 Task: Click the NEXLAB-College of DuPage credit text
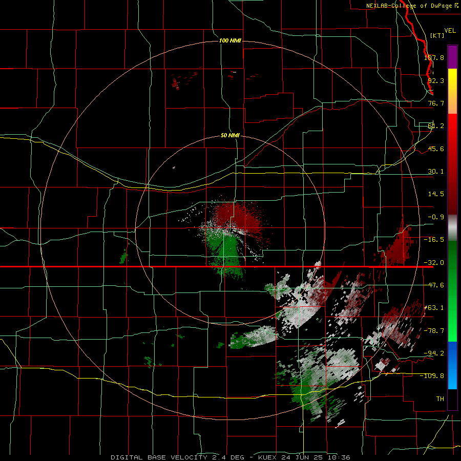tap(409, 6)
